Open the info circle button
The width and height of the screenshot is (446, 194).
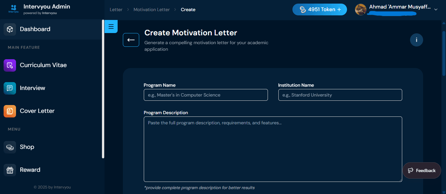417,40
